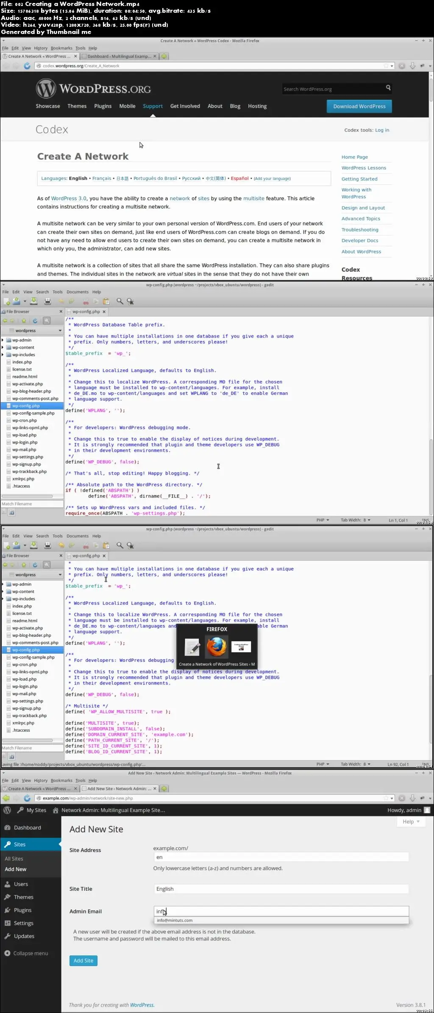Image resolution: width=434 pixels, height=1013 pixels.
Task: Click admin avatar next to Howdy, admin
Action: coord(427,810)
